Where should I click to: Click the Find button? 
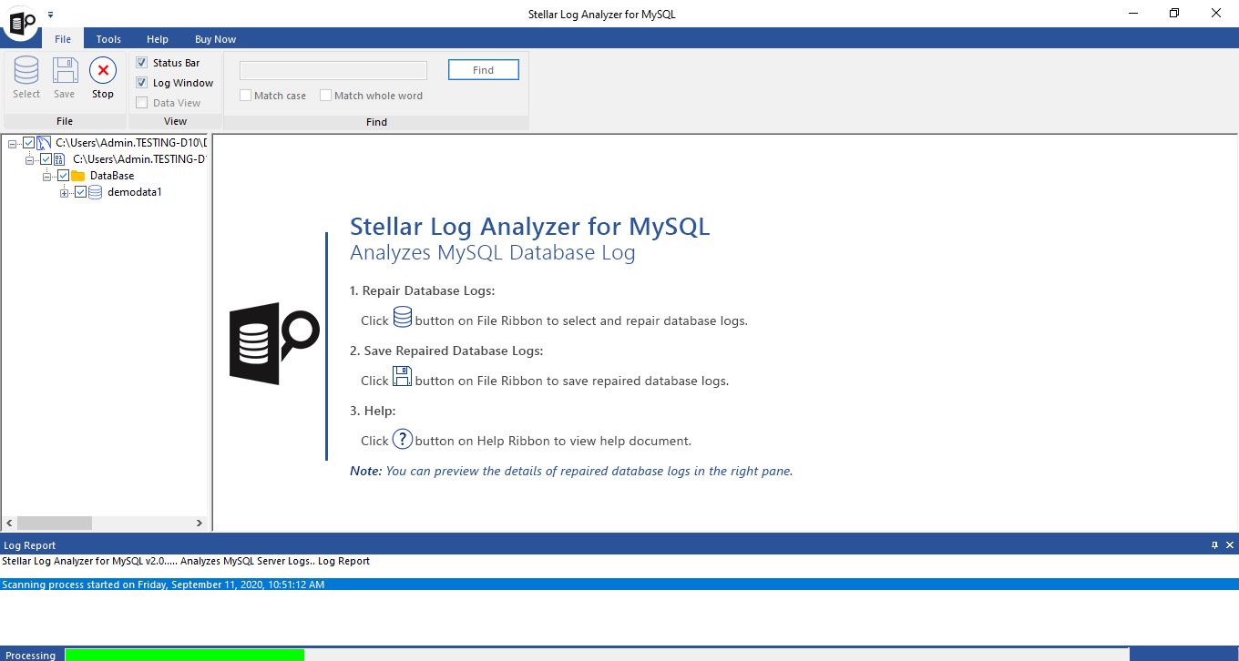coord(484,70)
